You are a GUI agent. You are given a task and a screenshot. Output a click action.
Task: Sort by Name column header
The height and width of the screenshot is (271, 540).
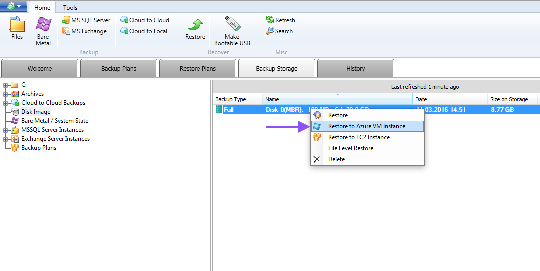338,99
